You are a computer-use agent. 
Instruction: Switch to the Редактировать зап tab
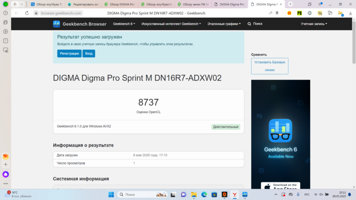84,4
